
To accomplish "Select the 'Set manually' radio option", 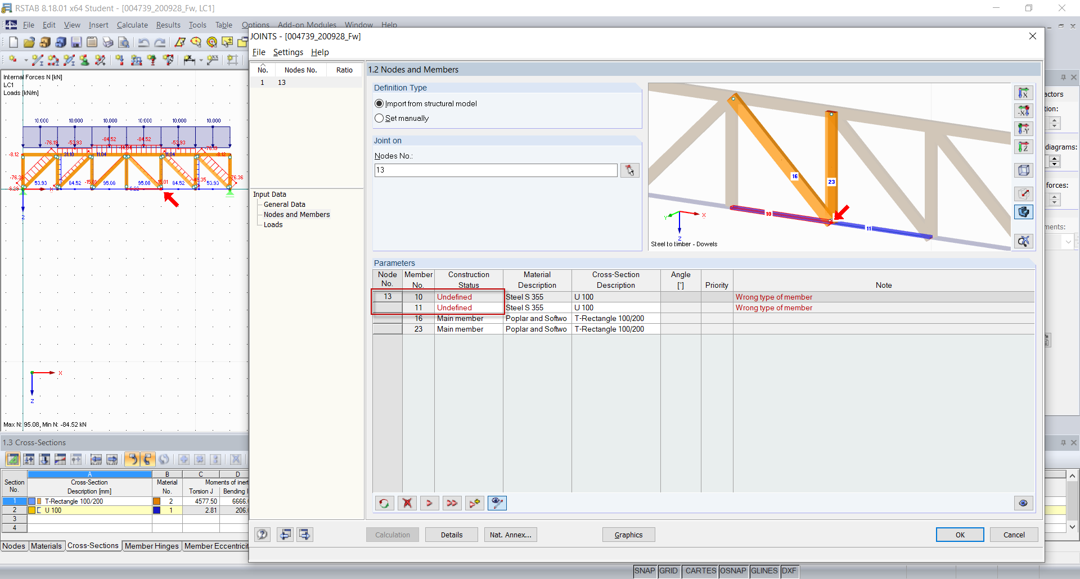I will 402,118.
